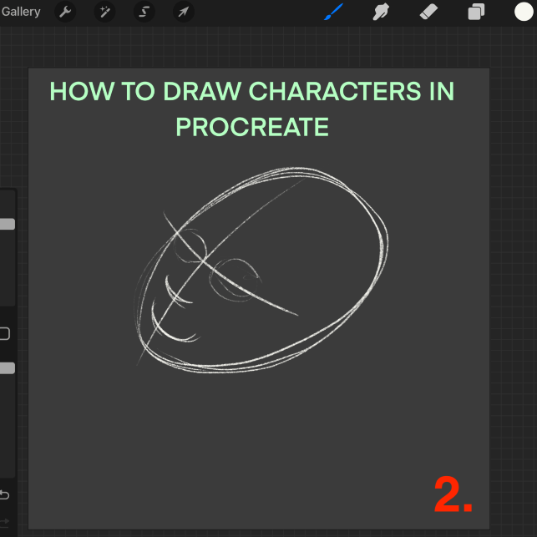Select the Smudge tool

click(x=381, y=12)
